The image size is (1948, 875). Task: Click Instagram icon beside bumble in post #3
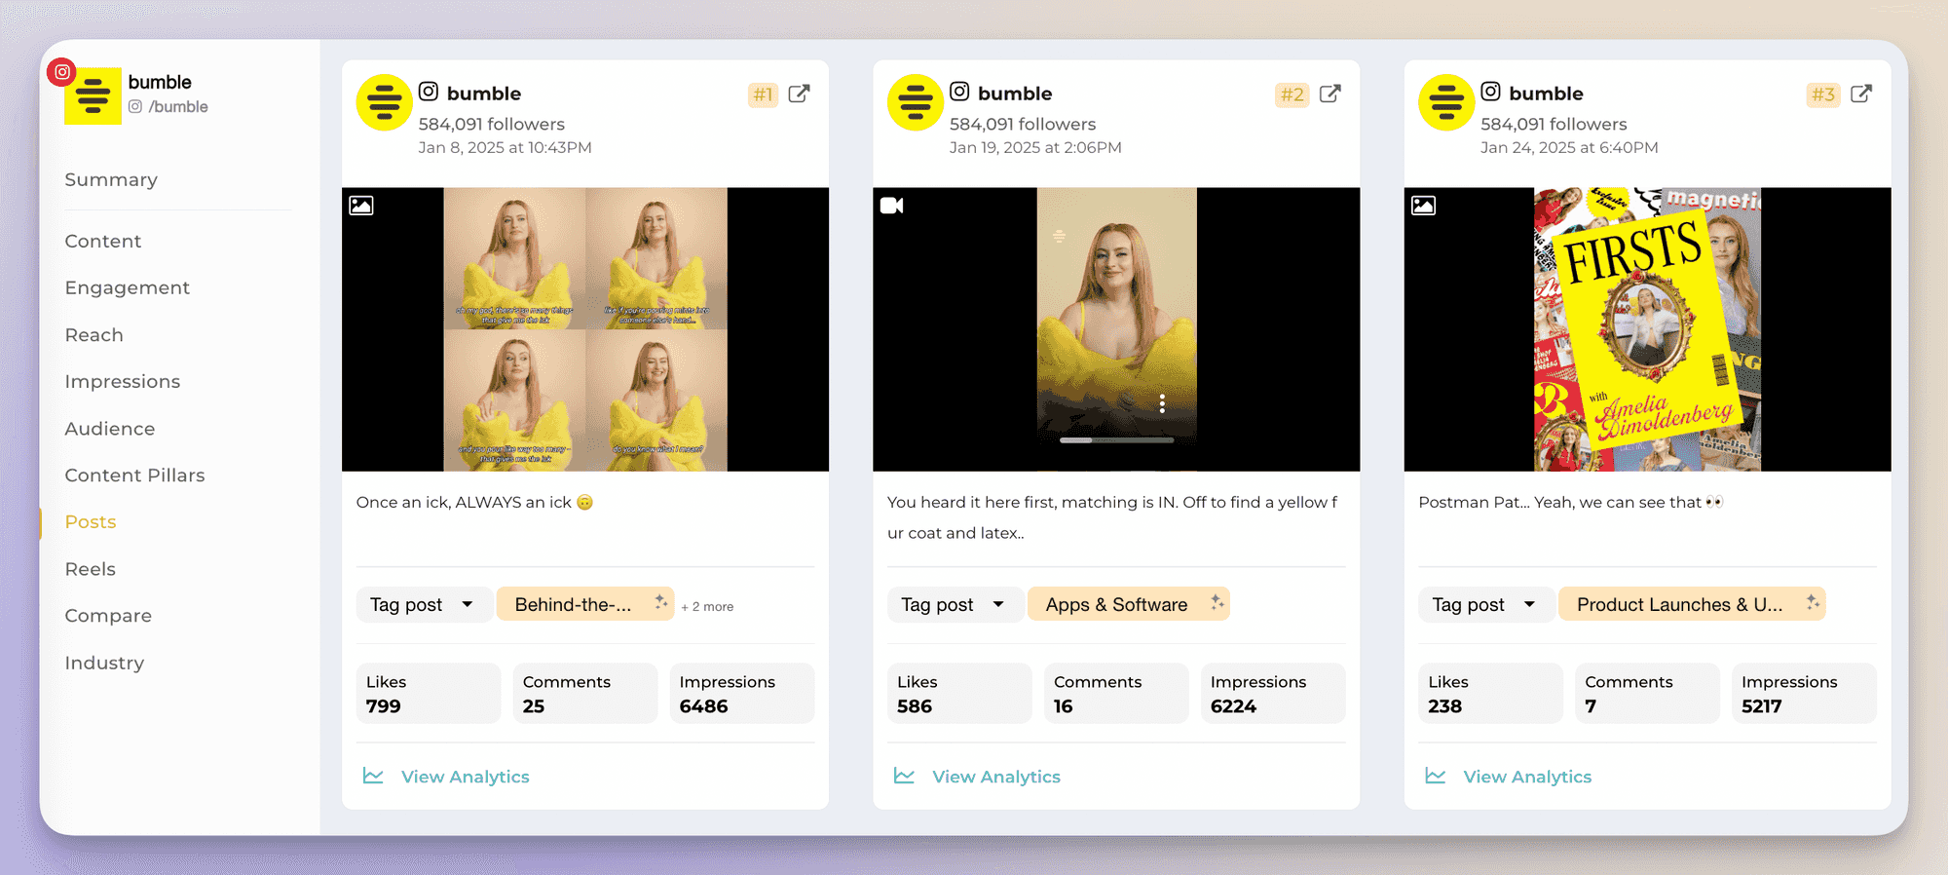click(1490, 92)
